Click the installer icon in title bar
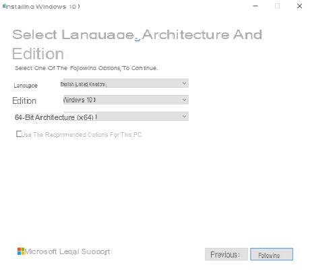This screenshot has height=271, width=310. 4,6
